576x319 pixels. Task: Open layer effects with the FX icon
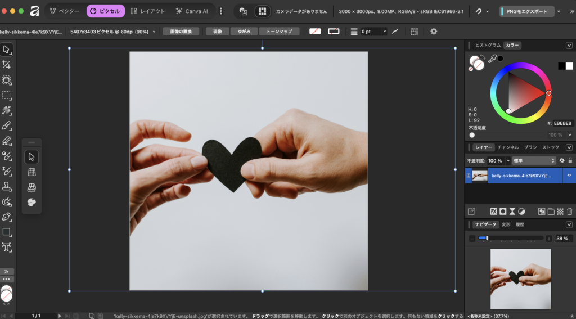point(493,212)
